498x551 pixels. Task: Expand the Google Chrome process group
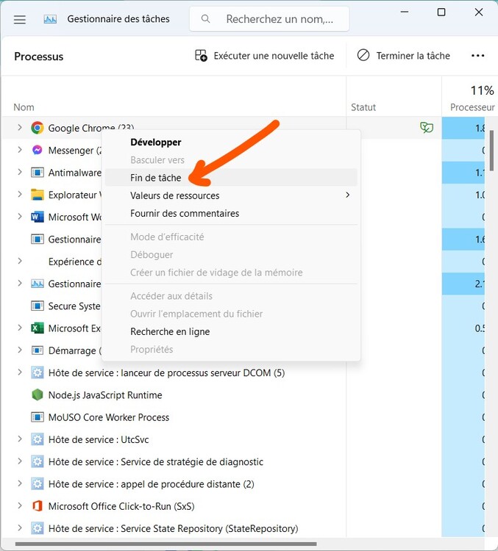[20, 127]
